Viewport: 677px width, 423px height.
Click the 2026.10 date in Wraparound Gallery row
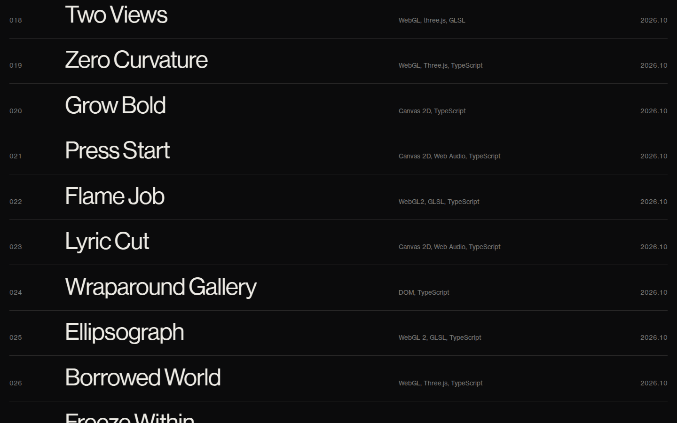pyautogui.click(x=653, y=292)
